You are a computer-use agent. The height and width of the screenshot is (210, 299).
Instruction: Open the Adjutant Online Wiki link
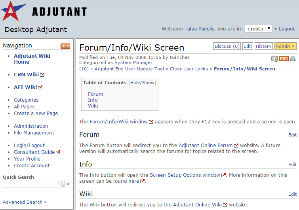tap(197, 205)
